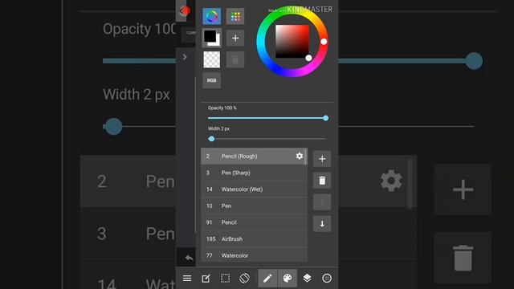Click the Opacity slider handle

(325, 118)
